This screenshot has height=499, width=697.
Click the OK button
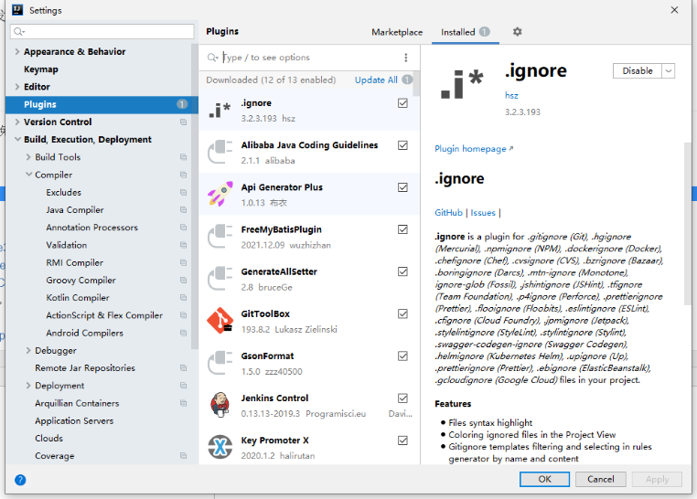(544, 479)
